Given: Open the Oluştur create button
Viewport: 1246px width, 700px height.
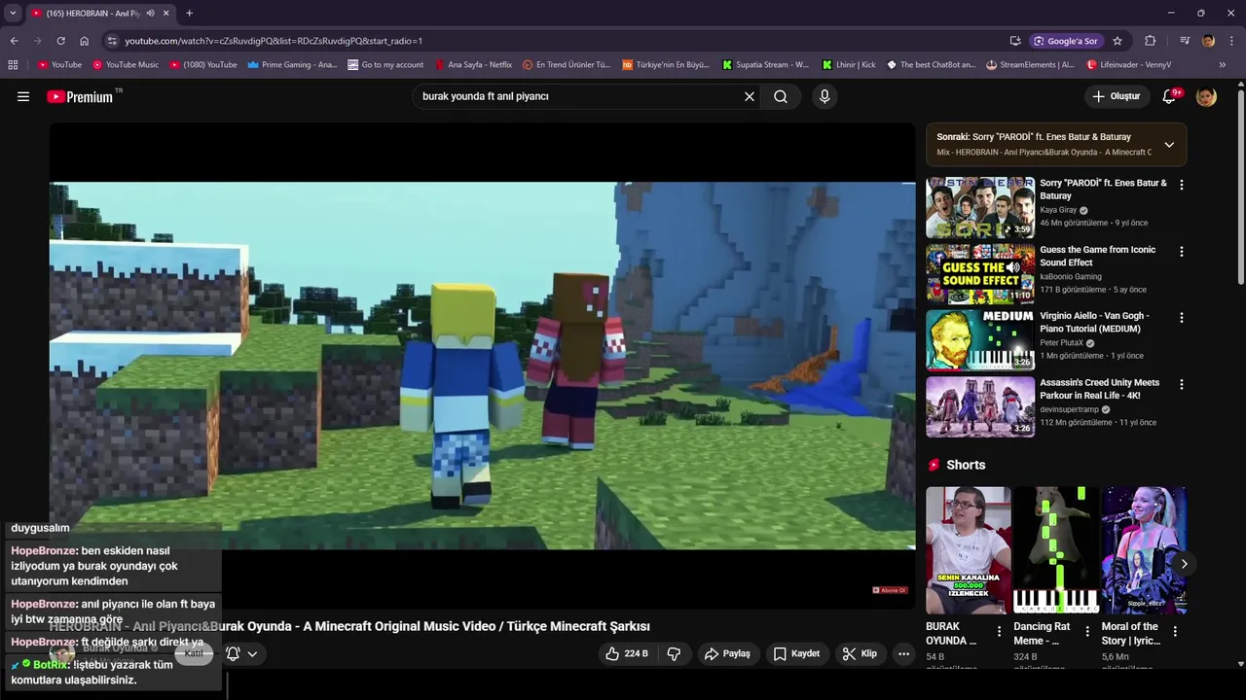Looking at the screenshot, I should tap(1117, 96).
